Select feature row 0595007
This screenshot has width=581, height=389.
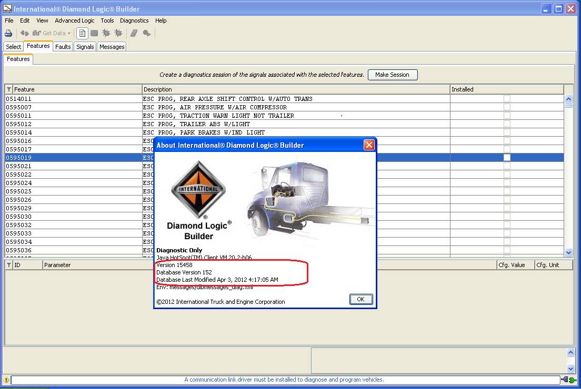284,107
